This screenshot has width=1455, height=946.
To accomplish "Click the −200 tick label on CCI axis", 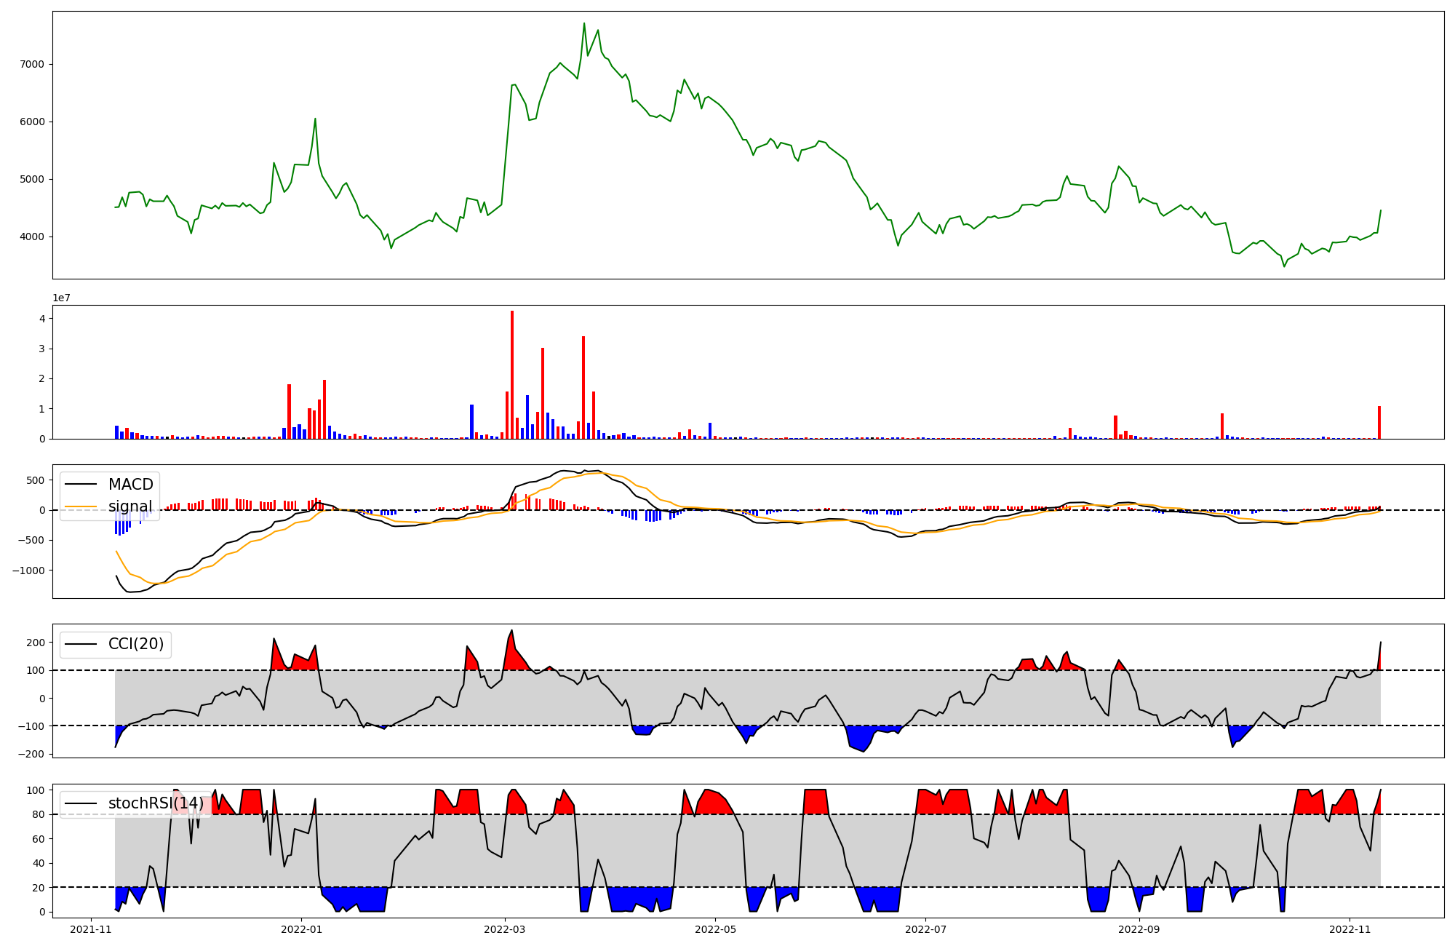I will 31,754.
